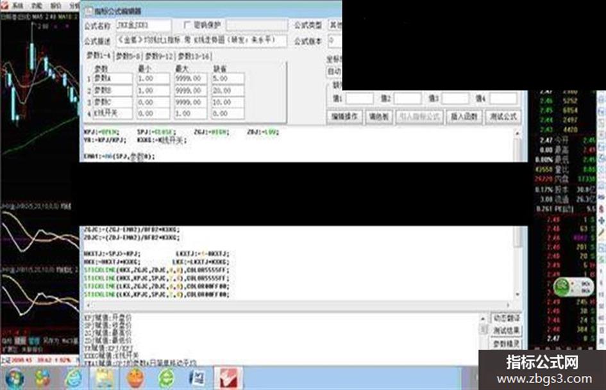Enable the 密码保护 password protection checkbox
This screenshot has width=606, height=390.
(187, 25)
